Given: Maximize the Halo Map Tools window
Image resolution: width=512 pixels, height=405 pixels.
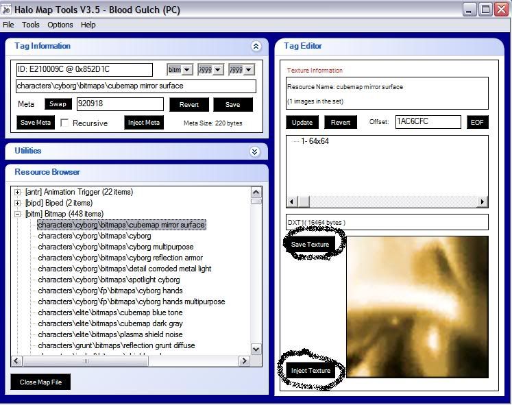Looking at the screenshot, I should 485,10.
